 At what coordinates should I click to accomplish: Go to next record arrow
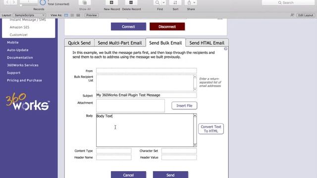pos(14,2)
